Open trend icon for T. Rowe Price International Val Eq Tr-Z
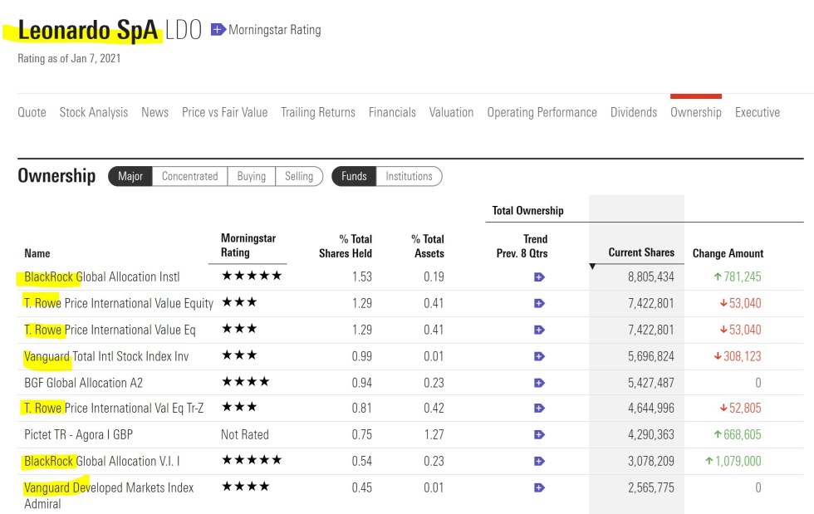Screen dimensions: 814x514 tap(539, 408)
